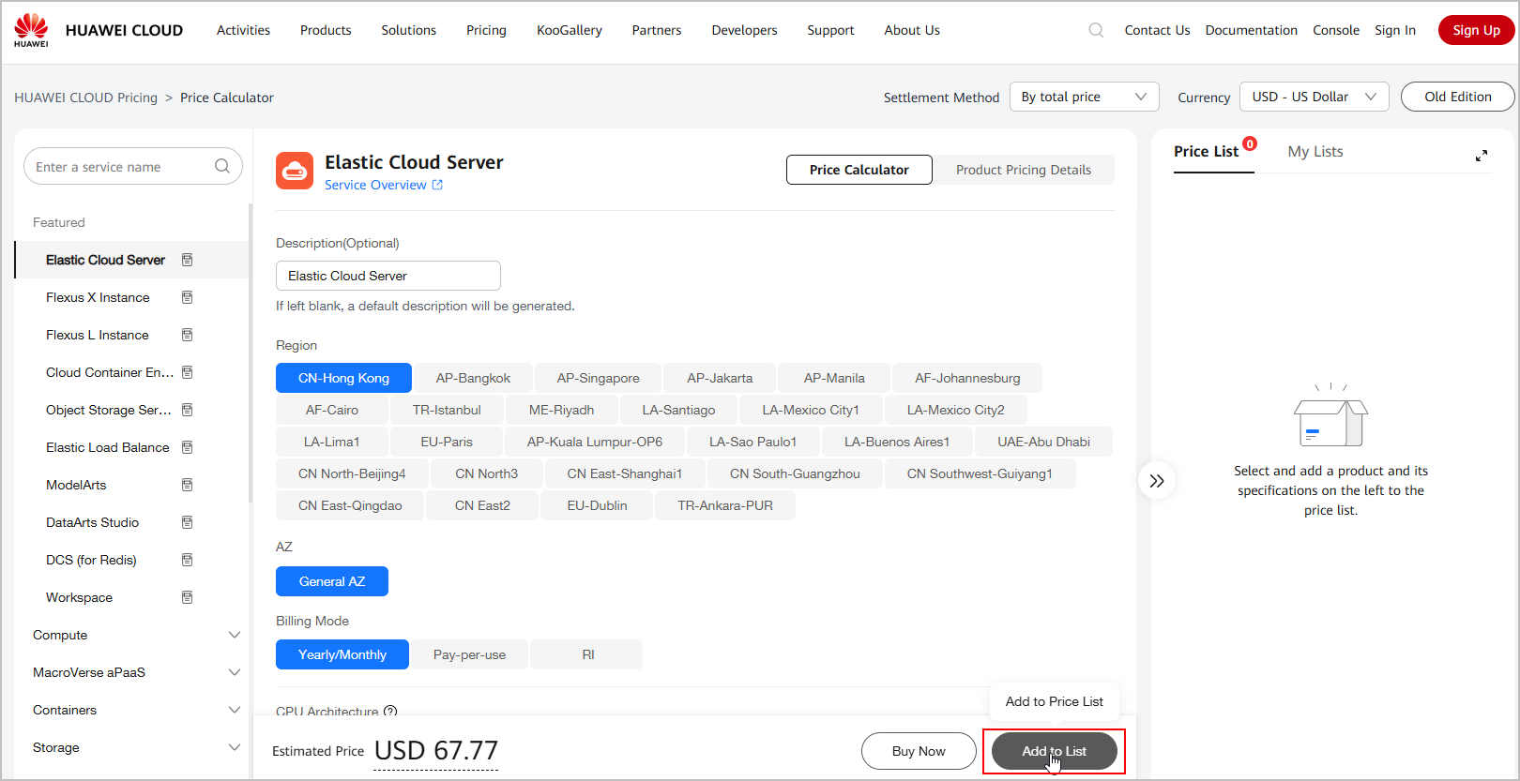The image size is (1520, 781).
Task: Click the Description text input box
Action: [x=388, y=276]
